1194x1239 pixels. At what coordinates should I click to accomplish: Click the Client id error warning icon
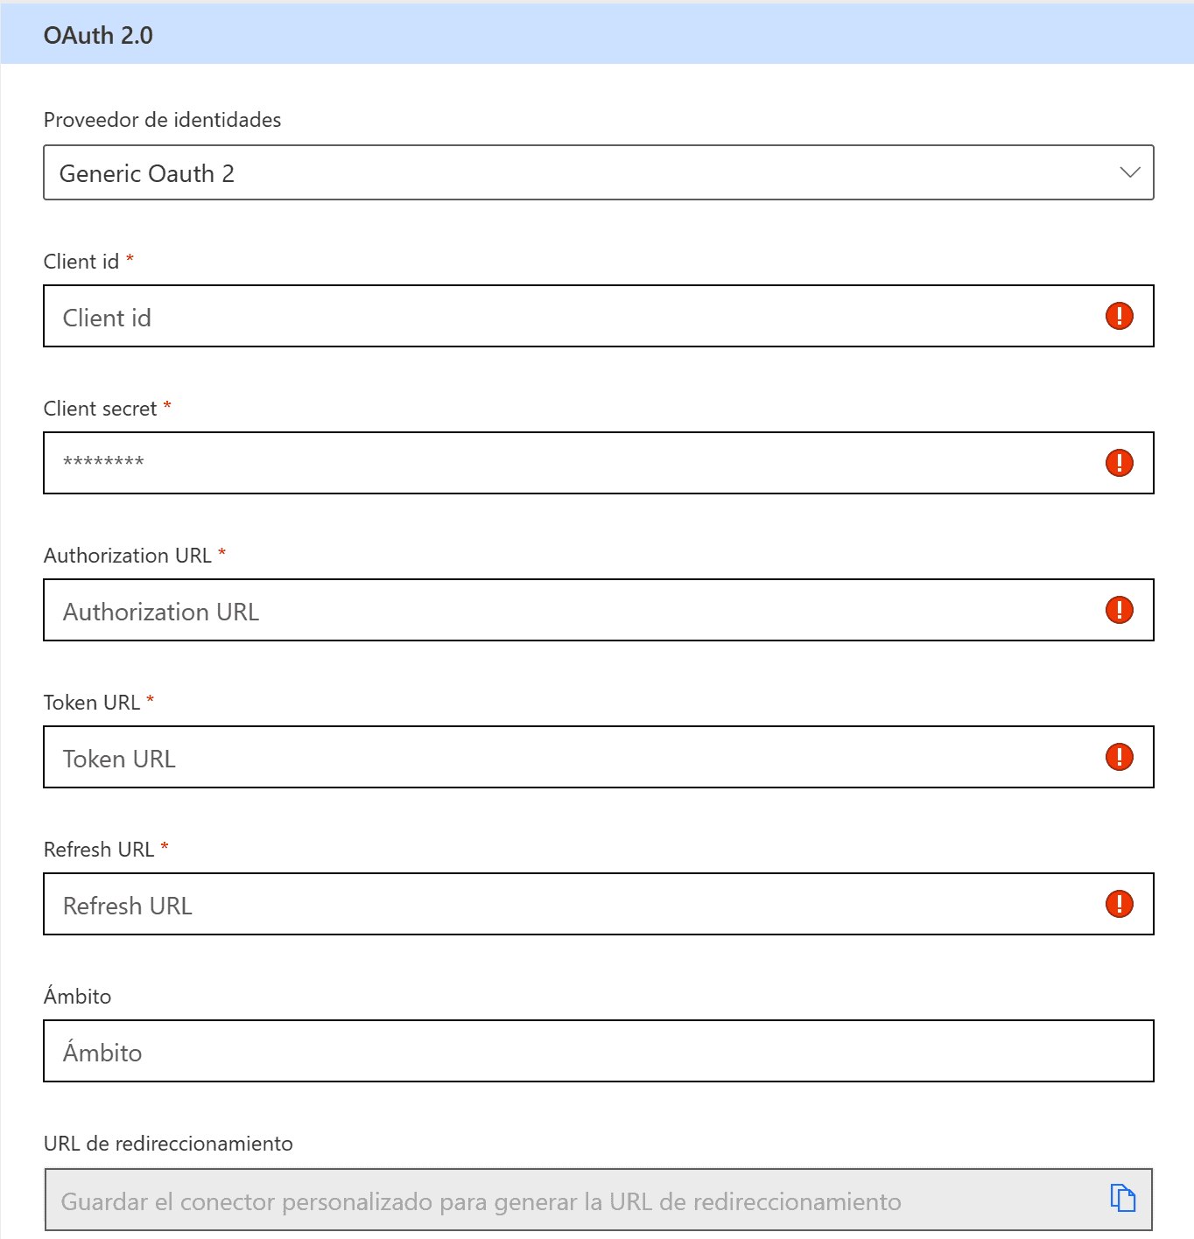pyautogui.click(x=1119, y=316)
